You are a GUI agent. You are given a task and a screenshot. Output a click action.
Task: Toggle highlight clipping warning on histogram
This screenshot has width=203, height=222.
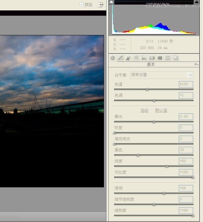pyautogui.click(x=196, y=2)
